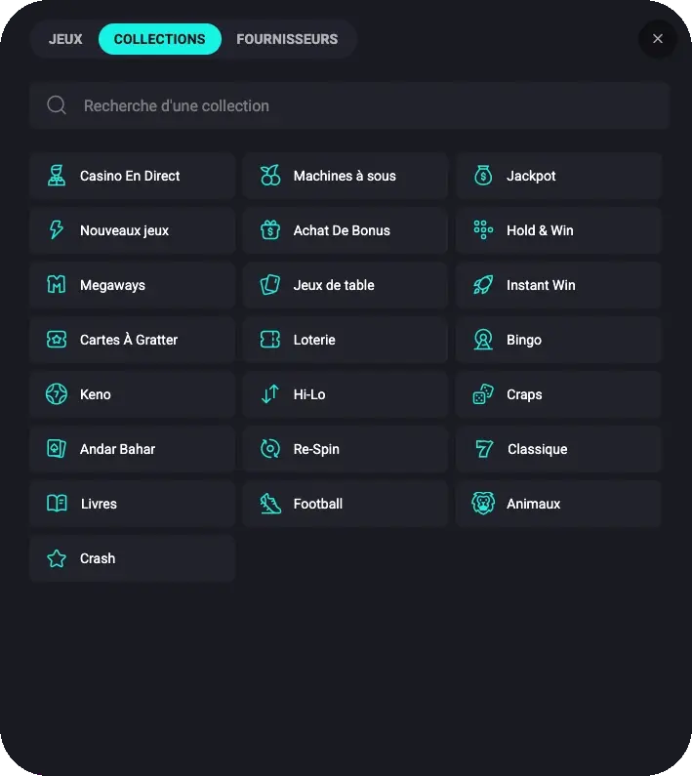The image size is (692, 776).
Task: Open the FOURNISSEURS tab
Action: tap(287, 39)
